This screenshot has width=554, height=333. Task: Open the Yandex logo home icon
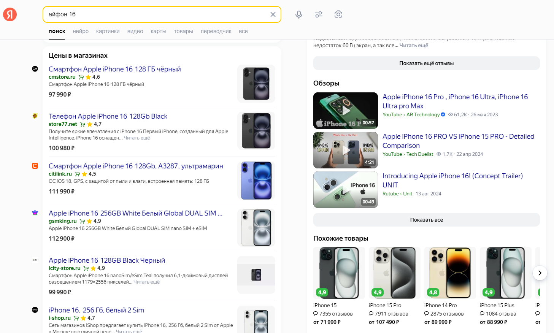(x=10, y=14)
